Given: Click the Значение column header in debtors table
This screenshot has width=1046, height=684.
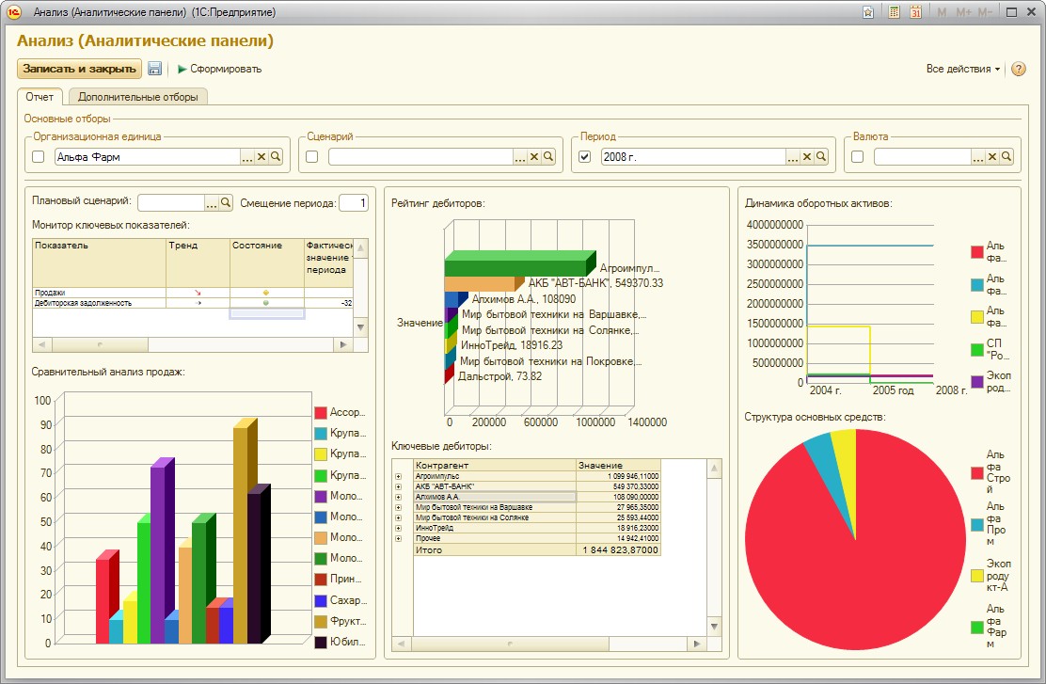Looking at the screenshot, I should (618, 465).
